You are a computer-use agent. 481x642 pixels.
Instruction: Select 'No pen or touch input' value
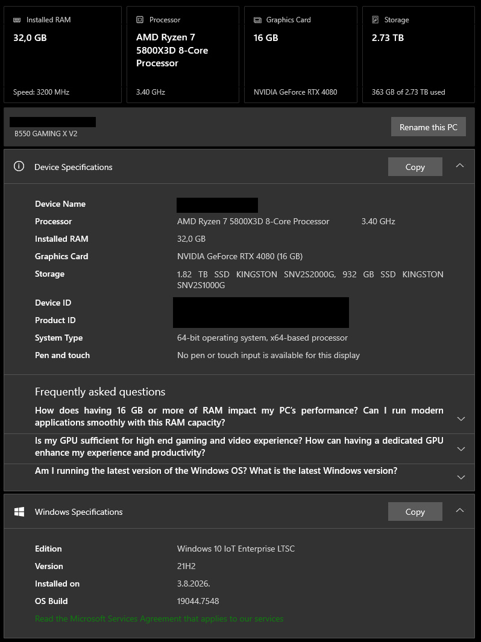tap(269, 356)
